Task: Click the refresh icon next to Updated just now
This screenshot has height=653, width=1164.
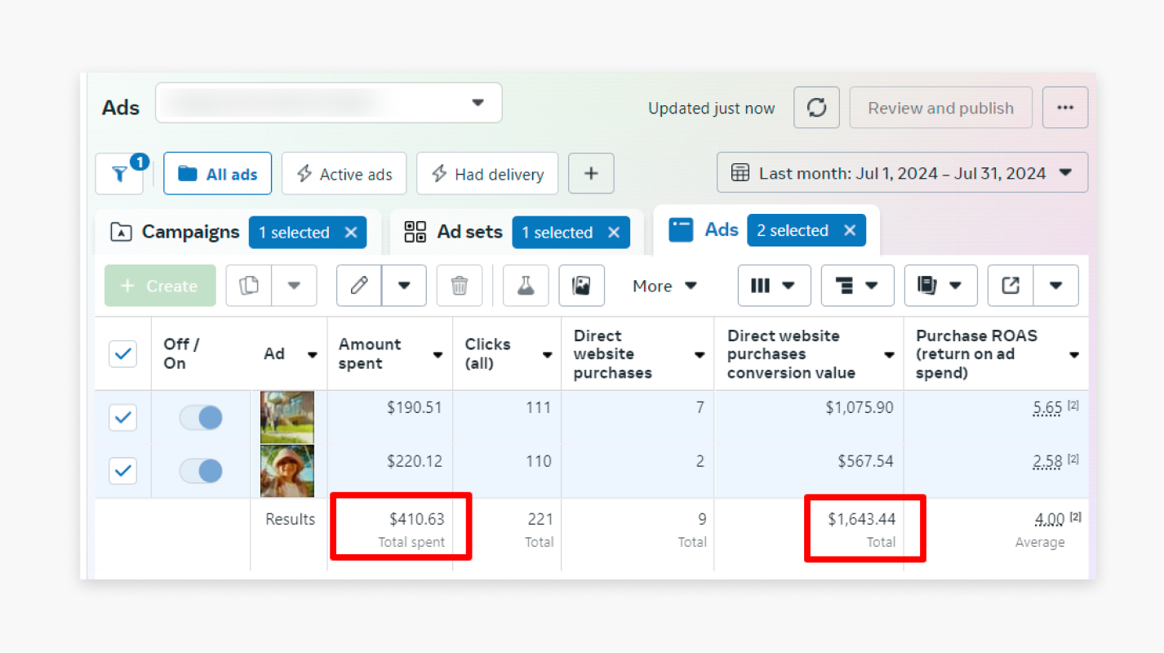Action: (816, 108)
